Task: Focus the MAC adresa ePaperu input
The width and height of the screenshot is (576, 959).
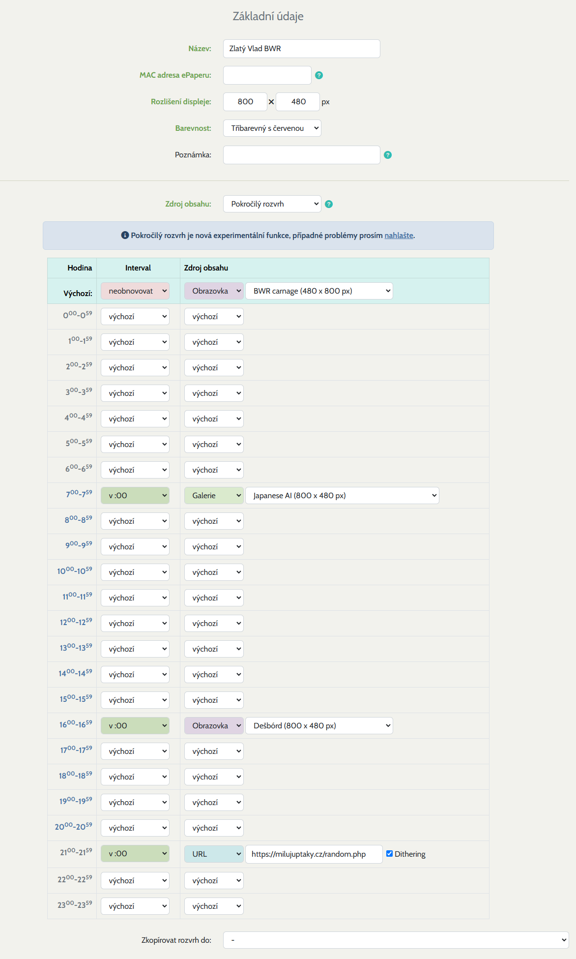Action: click(267, 75)
